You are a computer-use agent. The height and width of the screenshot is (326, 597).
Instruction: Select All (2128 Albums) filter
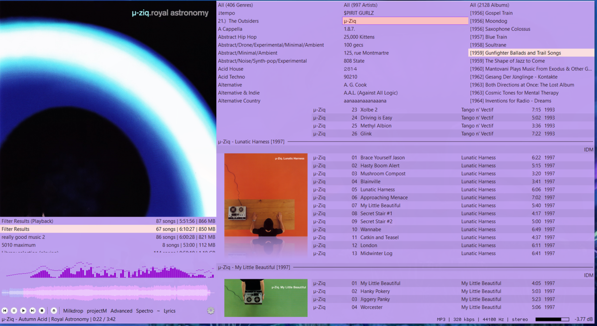pyautogui.click(x=532, y=5)
